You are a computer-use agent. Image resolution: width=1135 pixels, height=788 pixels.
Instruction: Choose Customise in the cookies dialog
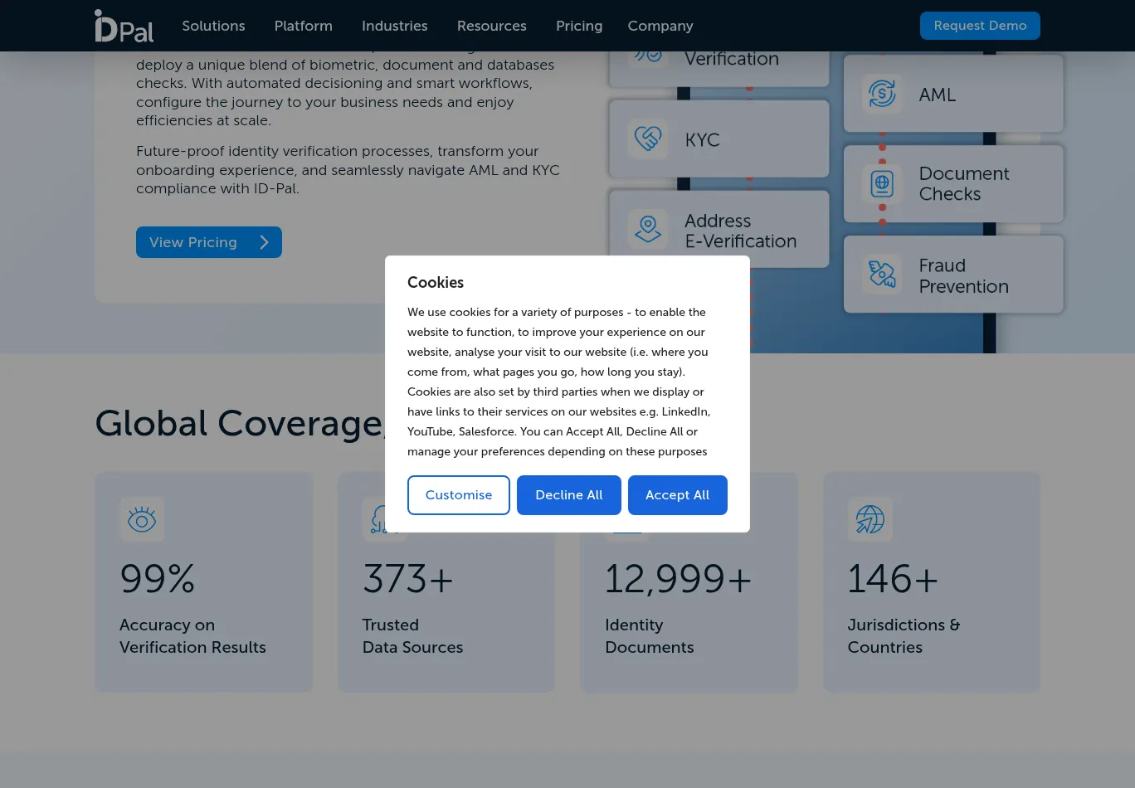pyautogui.click(x=458, y=495)
